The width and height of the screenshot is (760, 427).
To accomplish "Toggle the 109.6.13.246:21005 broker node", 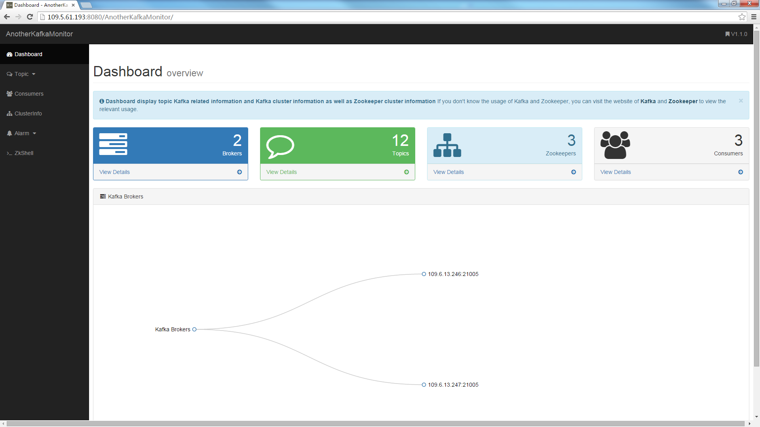I will click(424, 274).
